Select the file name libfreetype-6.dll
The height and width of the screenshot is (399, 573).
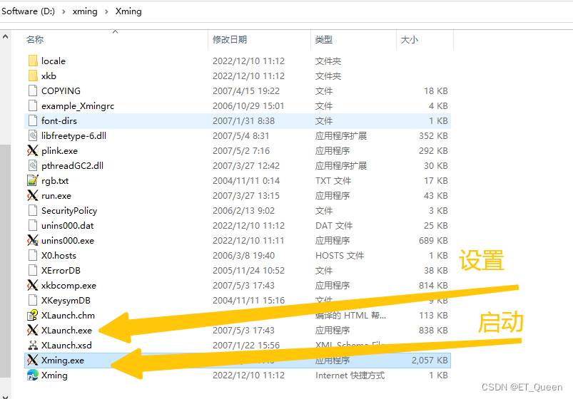click(x=73, y=136)
